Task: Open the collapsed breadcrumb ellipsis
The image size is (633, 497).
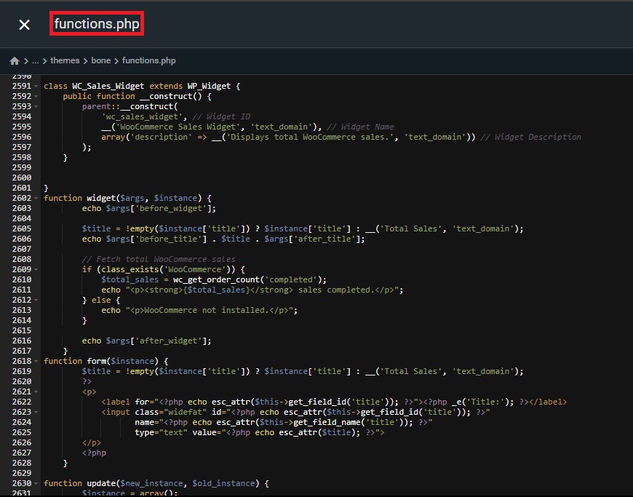Action: point(35,61)
